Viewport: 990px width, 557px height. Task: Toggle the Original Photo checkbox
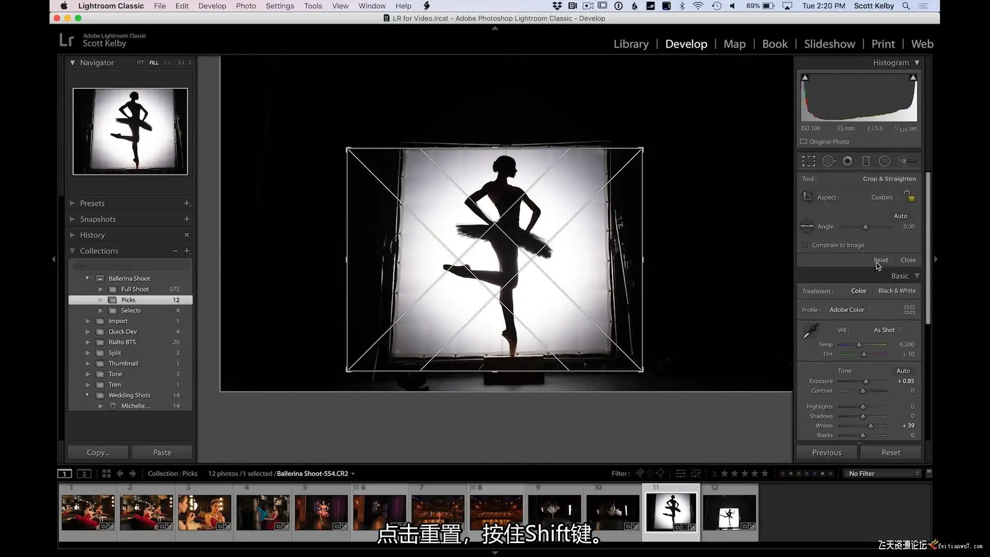(803, 141)
